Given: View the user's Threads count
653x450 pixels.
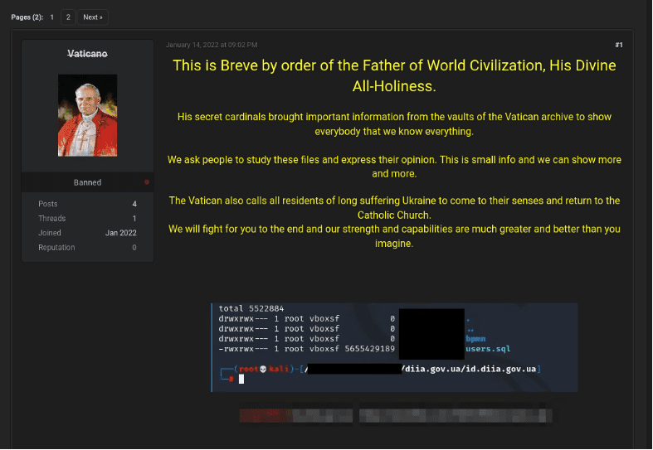Looking at the screenshot, I should pyautogui.click(x=134, y=219).
